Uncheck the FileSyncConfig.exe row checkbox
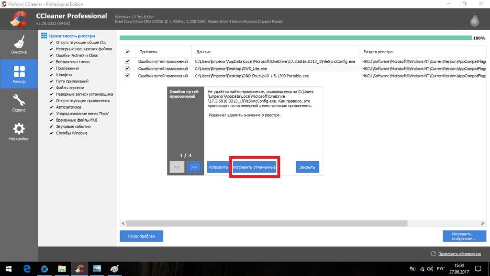 pos(127,61)
